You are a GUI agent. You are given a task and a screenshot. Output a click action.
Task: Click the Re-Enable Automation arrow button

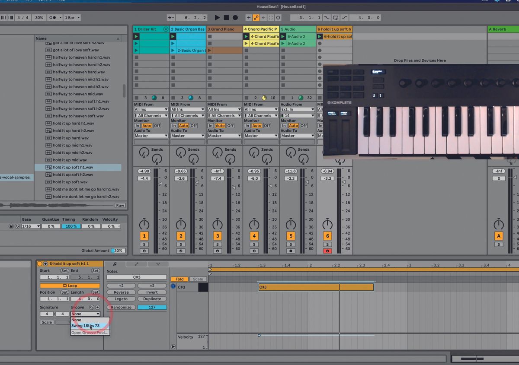pos(263,18)
